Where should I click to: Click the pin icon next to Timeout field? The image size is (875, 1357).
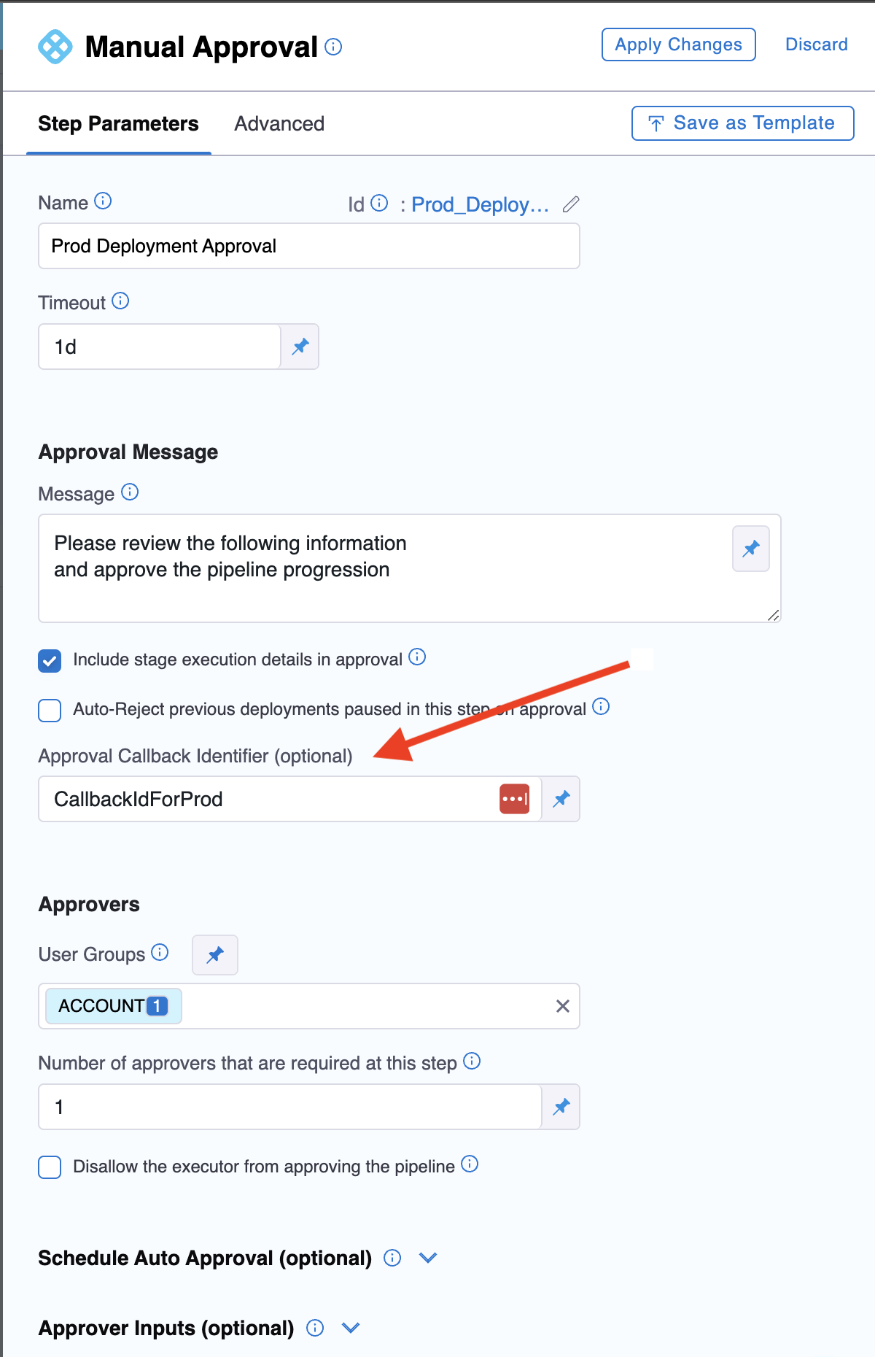[x=300, y=347]
